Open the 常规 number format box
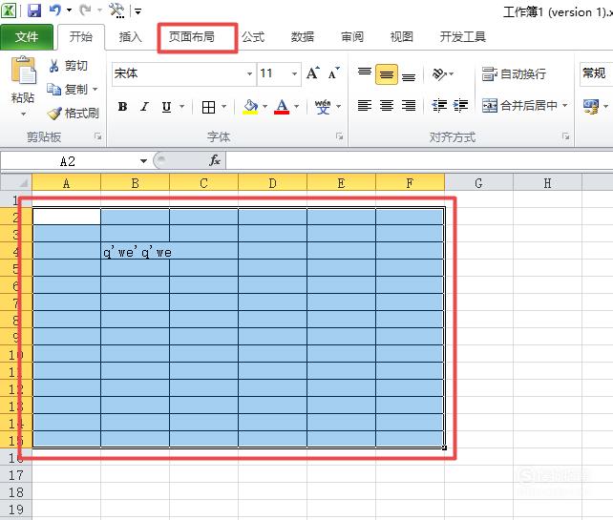613x520 pixels. [x=596, y=73]
